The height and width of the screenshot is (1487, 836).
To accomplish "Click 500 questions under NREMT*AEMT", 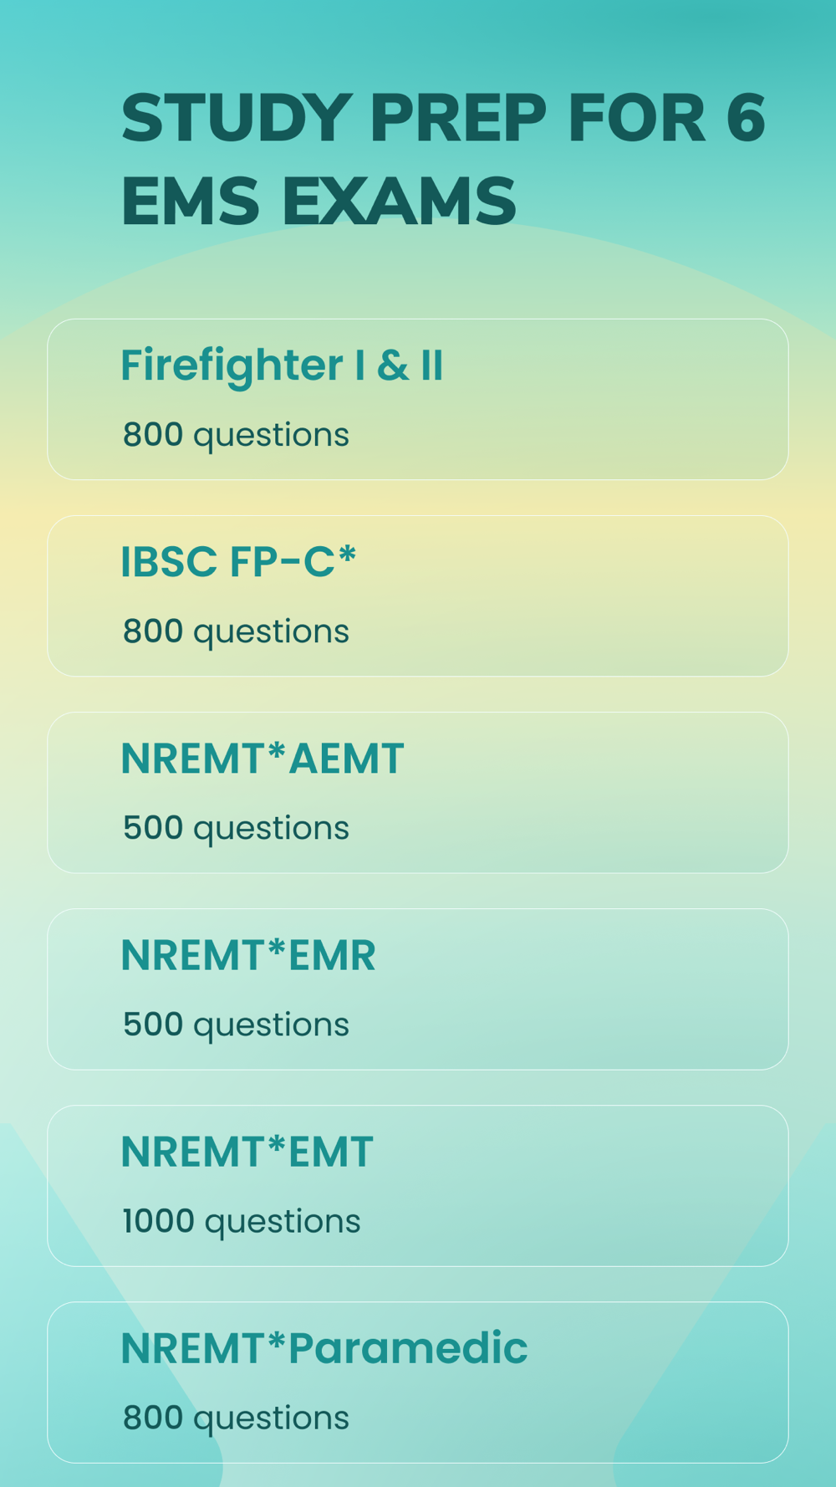I will coord(236,829).
